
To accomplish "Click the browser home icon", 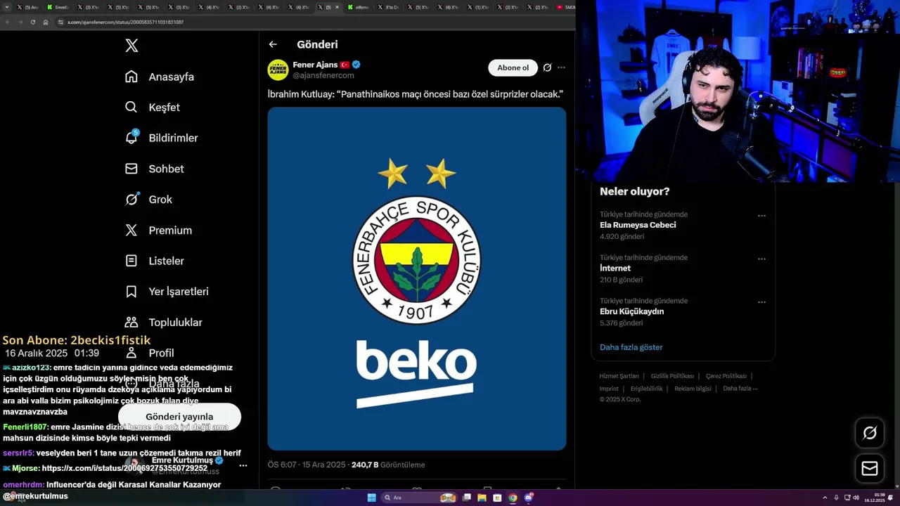I will tap(46, 22).
